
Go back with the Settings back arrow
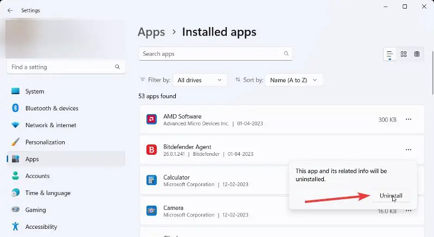10,10
